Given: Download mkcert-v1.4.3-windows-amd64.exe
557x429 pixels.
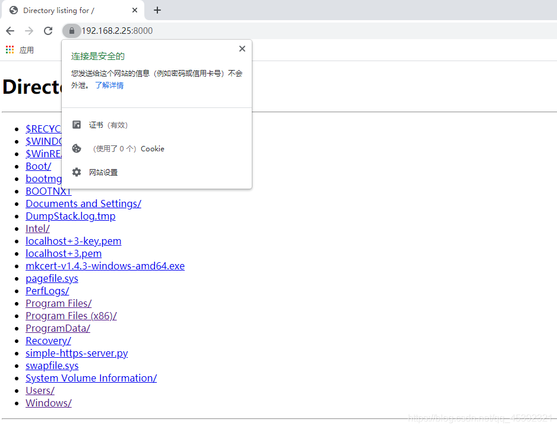Looking at the screenshot, I should (105, 266).
